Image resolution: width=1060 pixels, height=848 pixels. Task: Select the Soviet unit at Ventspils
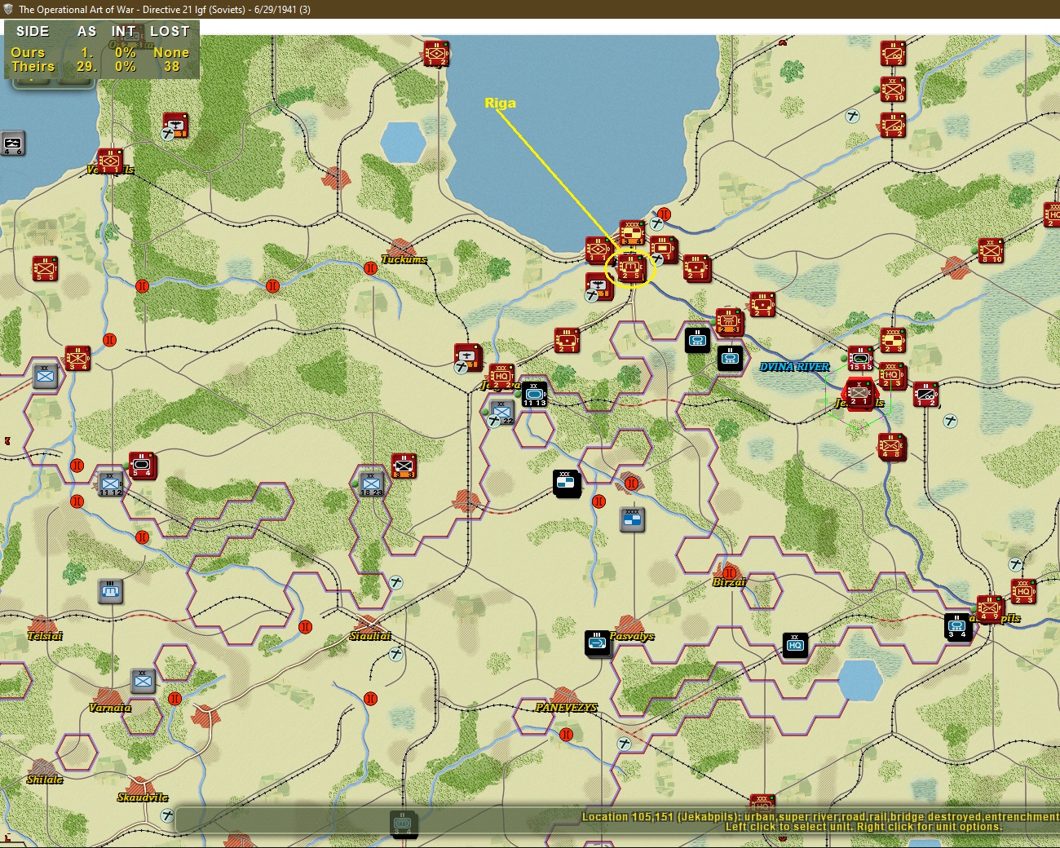(110, 161)
